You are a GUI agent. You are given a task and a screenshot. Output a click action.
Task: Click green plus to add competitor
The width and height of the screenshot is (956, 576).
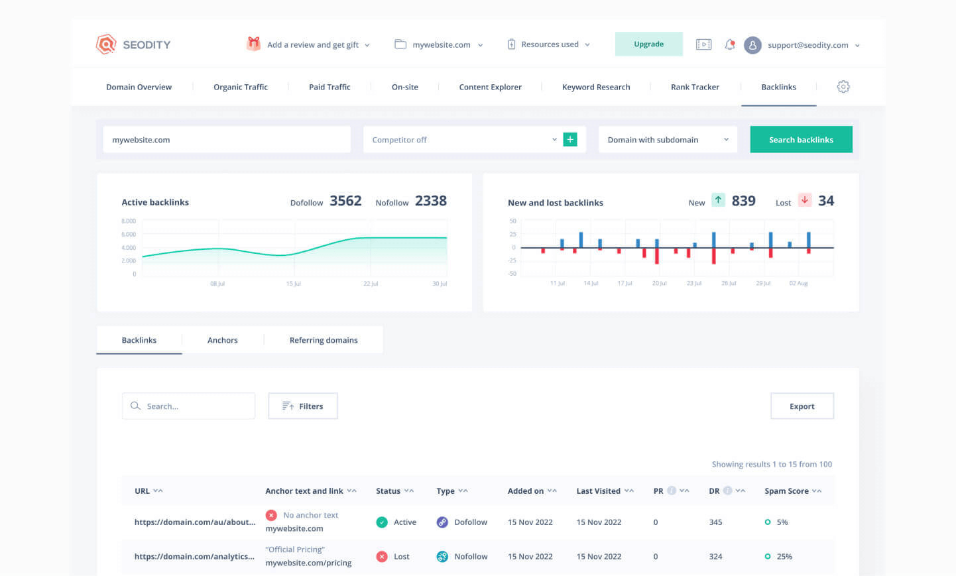click(569, 139)
